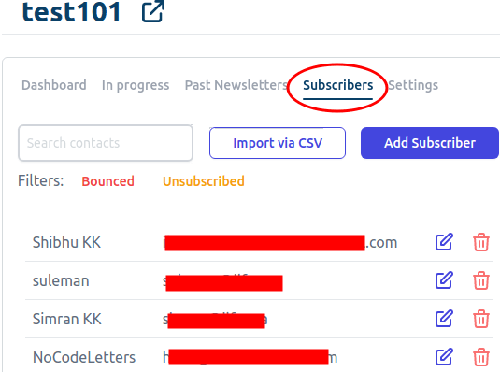Go to Past Newsletters tab
Viewport: 500px width, 372px height.
(x=236, y=85)
